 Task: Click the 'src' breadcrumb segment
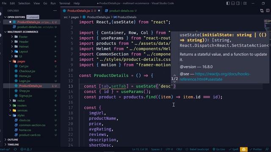[66, 17]
